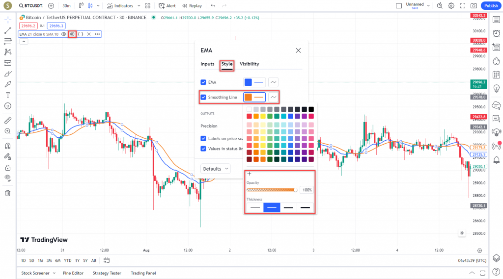Lock all drawing tools
The width and height of the screenshot is (503, 279).
tap(8, 168)
